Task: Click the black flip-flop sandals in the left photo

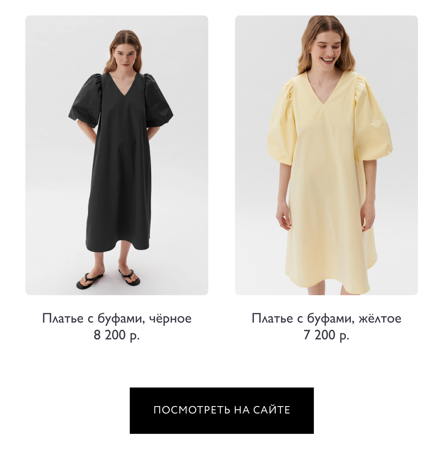Action: click(x=108, y=279)
